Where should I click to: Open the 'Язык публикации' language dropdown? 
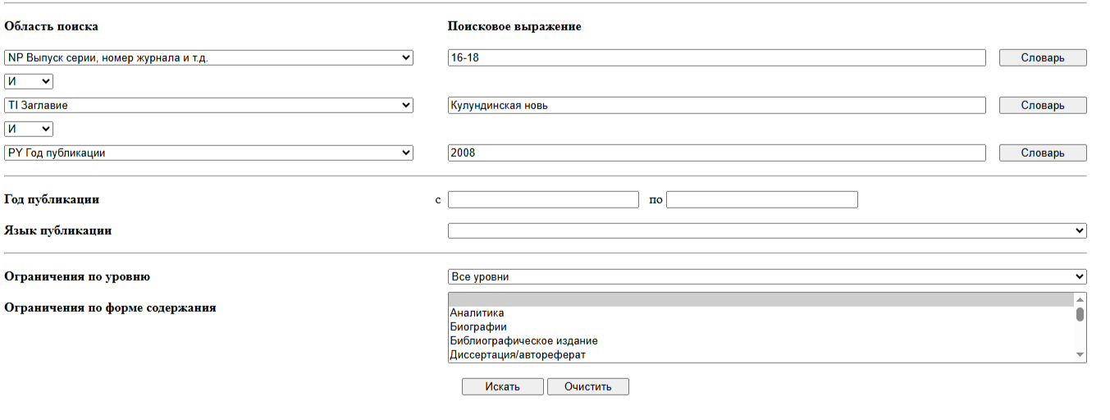click(766, 231)
